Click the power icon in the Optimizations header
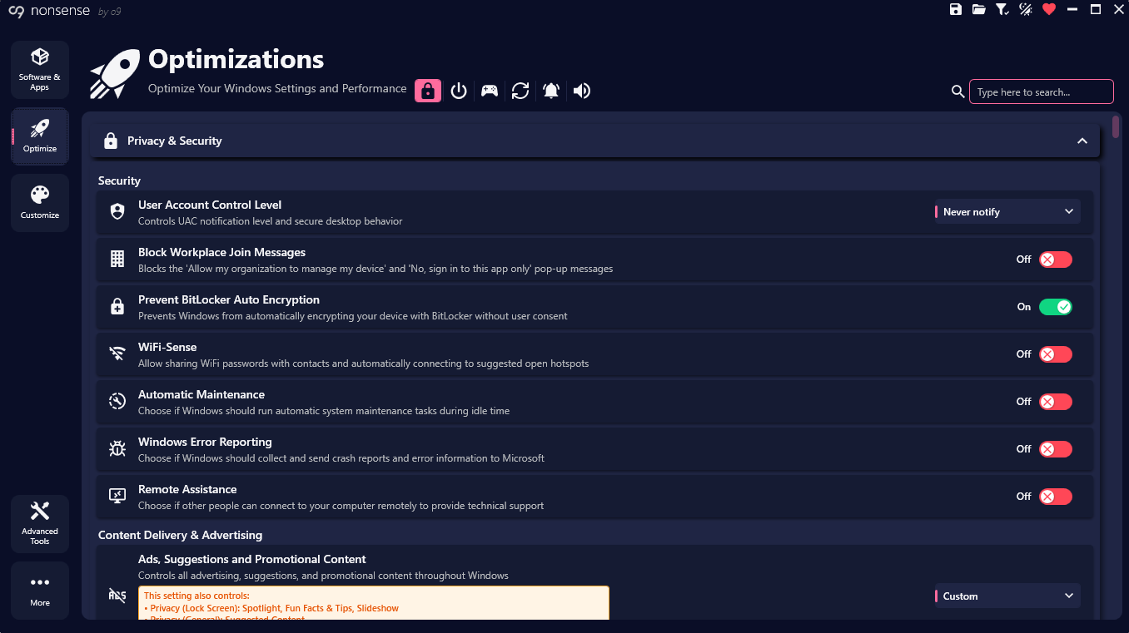The image size is (1129, 633). (x=459, y=91)
